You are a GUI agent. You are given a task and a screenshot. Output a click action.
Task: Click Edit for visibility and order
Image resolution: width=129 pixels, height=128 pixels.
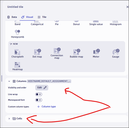click(x=42, y=87)
